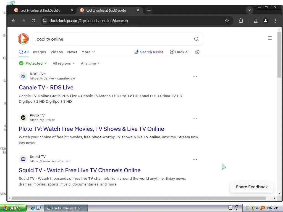Screen dimensions: 283x212
Task: Switch to the News tab
Action: click(72, 52)
